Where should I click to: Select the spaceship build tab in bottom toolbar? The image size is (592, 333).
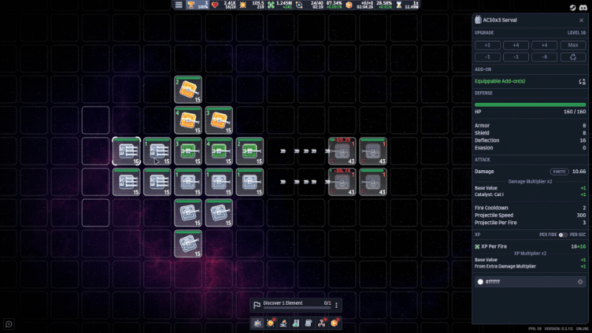click(x=258, y=323)
